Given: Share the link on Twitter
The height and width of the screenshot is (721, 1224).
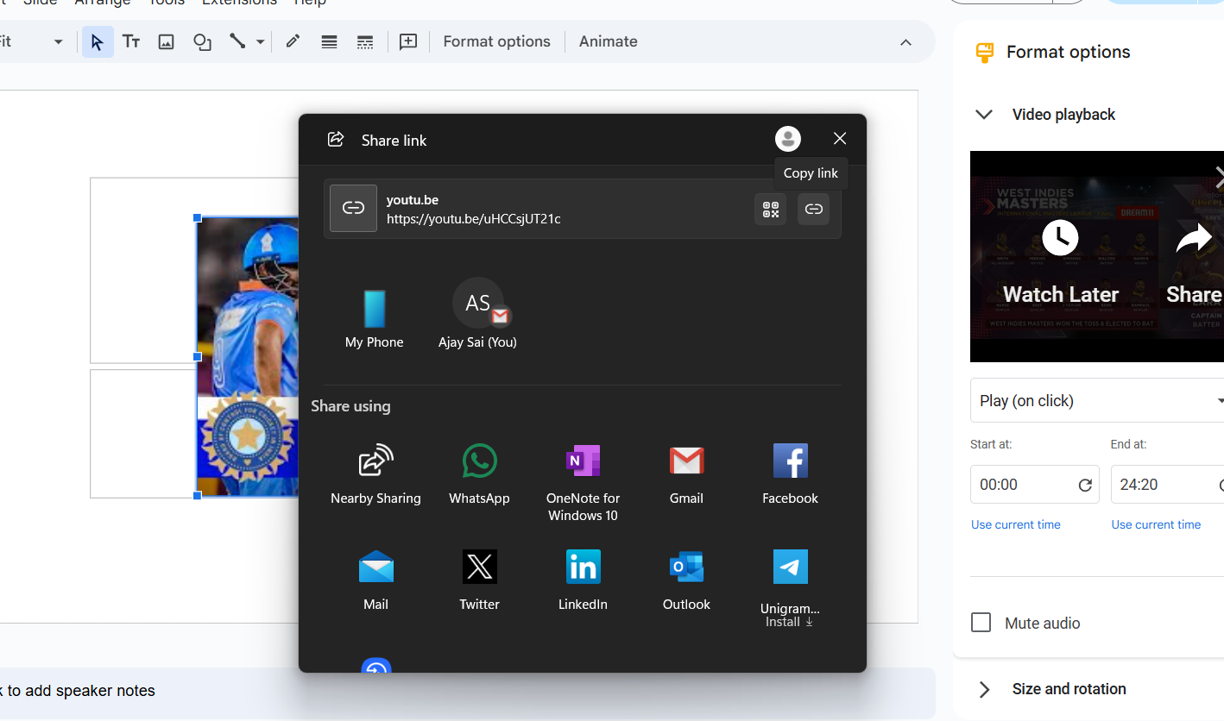Looking at the screenshot, I should pos(479,580).
